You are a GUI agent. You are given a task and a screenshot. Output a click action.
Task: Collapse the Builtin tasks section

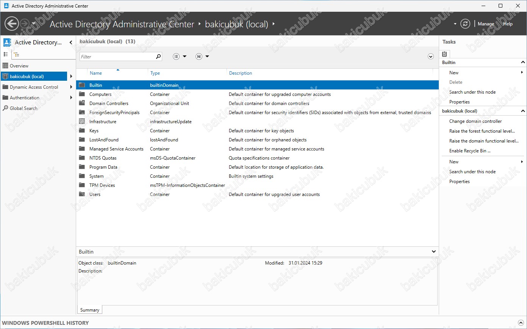523,63
